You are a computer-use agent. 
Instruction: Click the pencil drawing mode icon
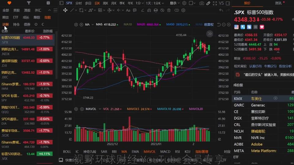click(x=208, y=3)
